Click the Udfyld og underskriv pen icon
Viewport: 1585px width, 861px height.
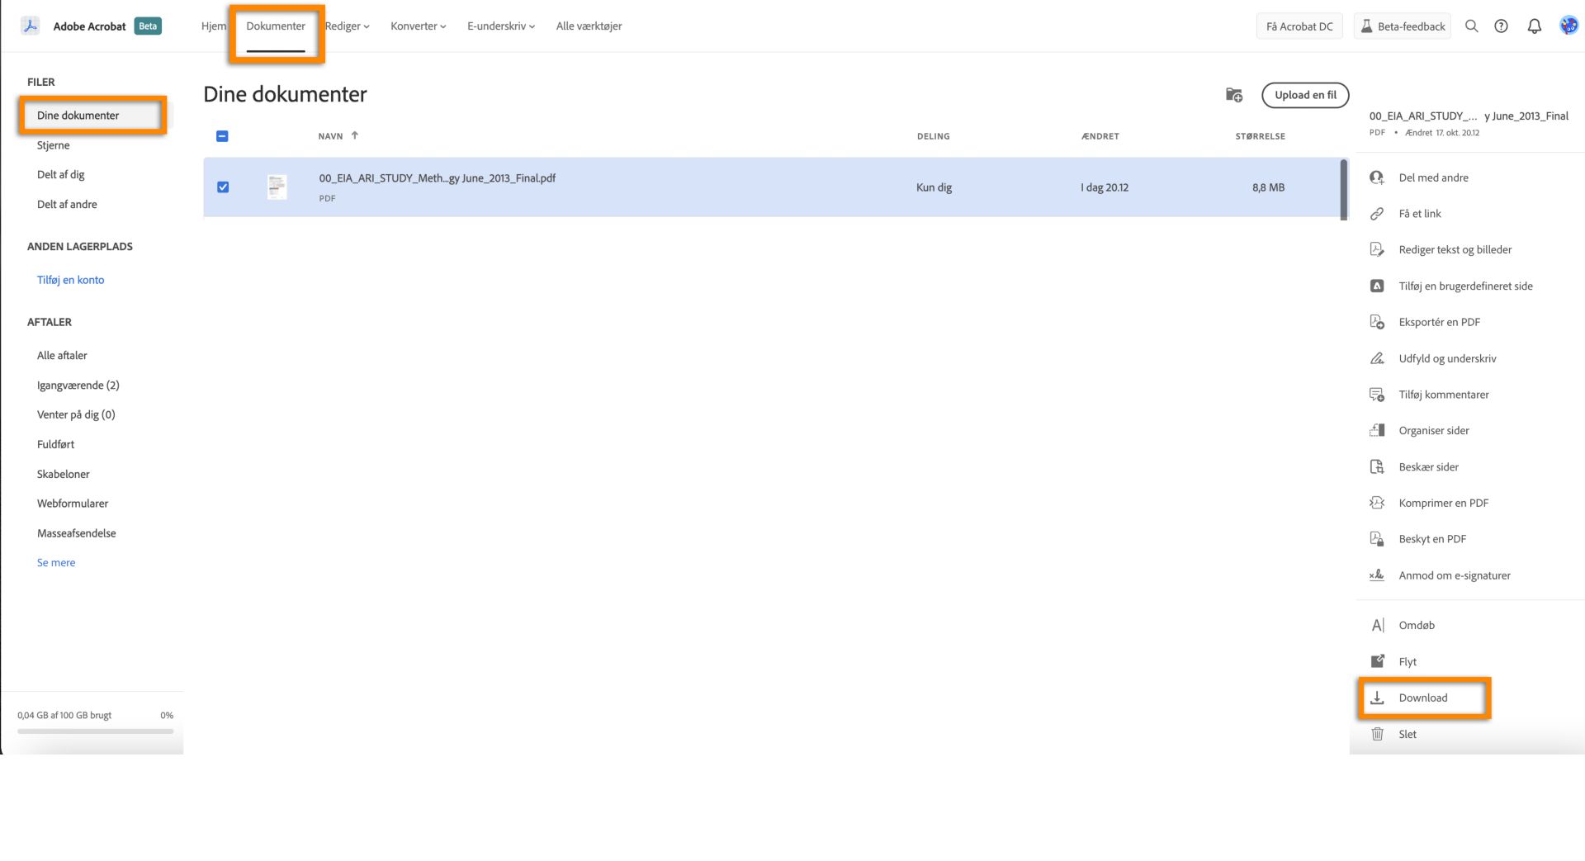coord(1377,358)
